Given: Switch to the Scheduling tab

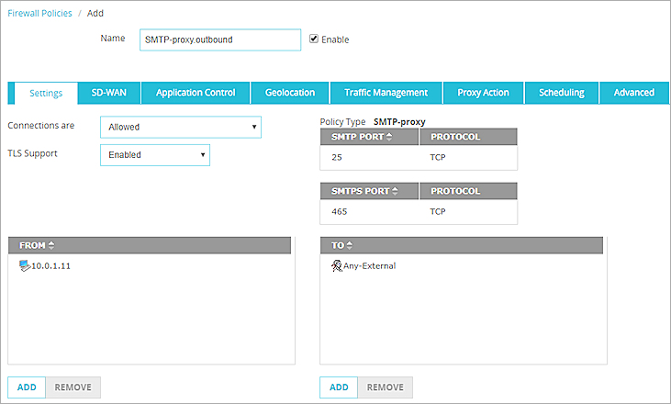Looking at the screenshot, I should click(561, 93).
